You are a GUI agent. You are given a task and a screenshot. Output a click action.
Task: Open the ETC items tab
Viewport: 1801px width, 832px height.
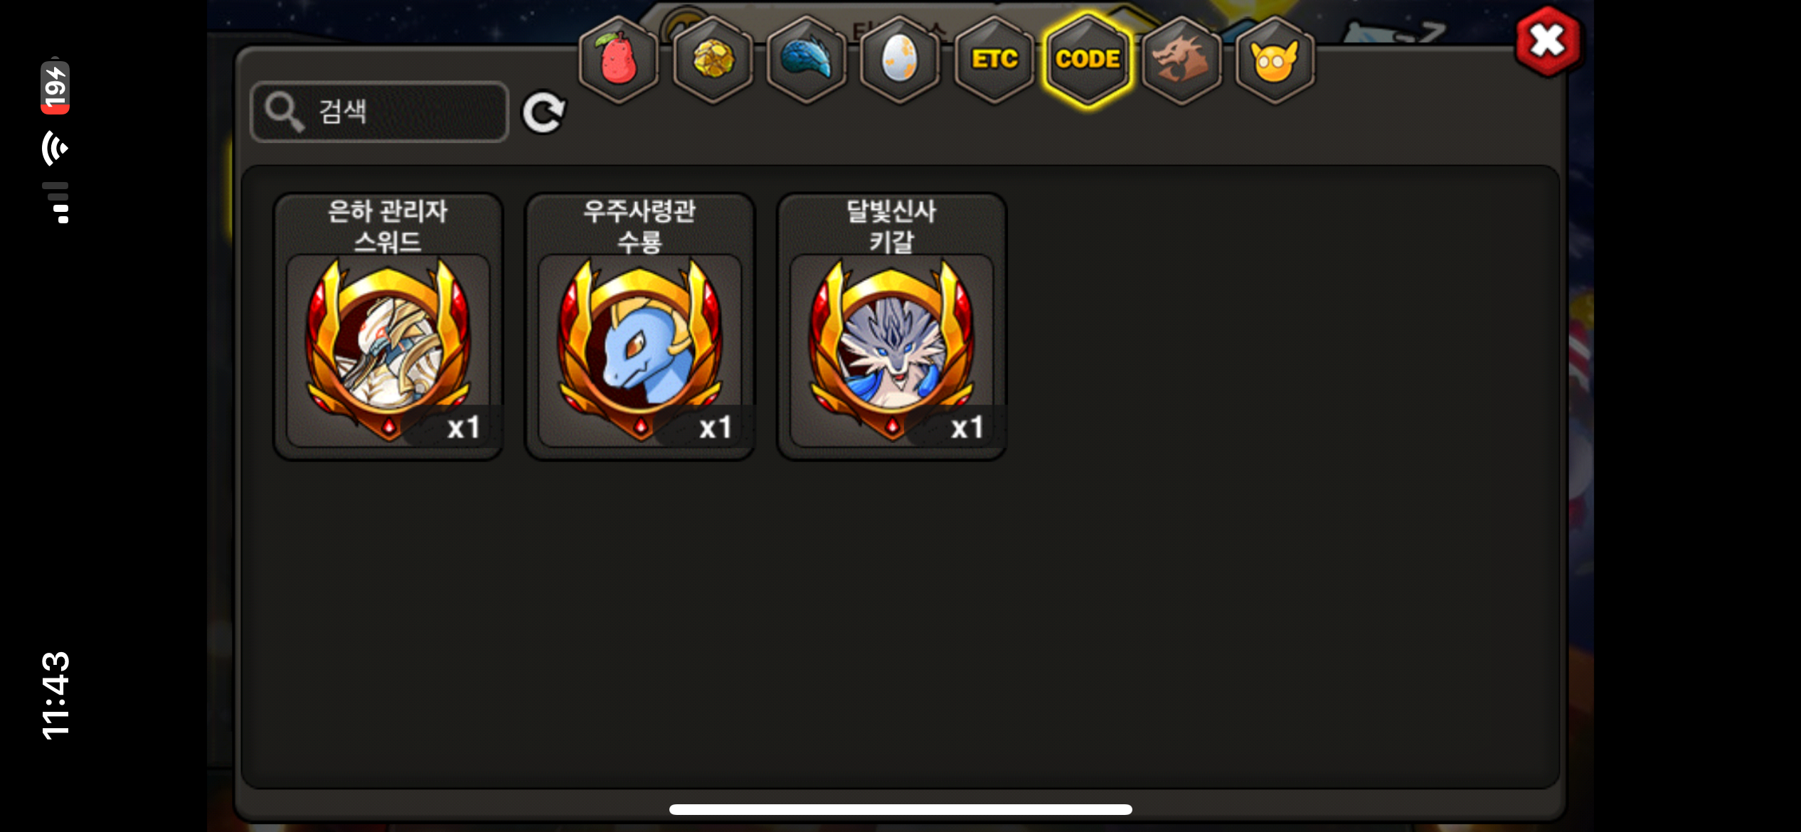(994, 59)
